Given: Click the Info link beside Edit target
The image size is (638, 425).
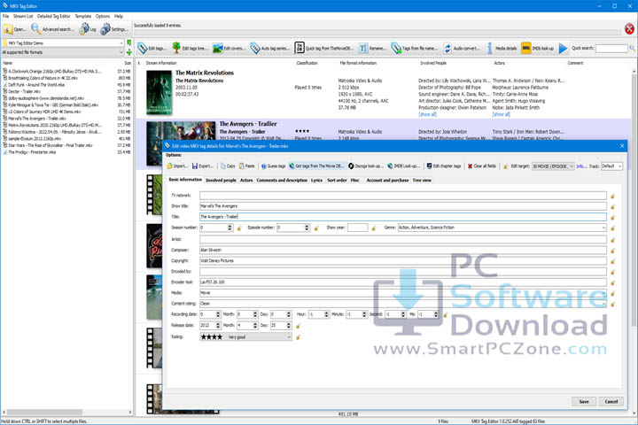Looking at the screenshot, I should point(581,166).
